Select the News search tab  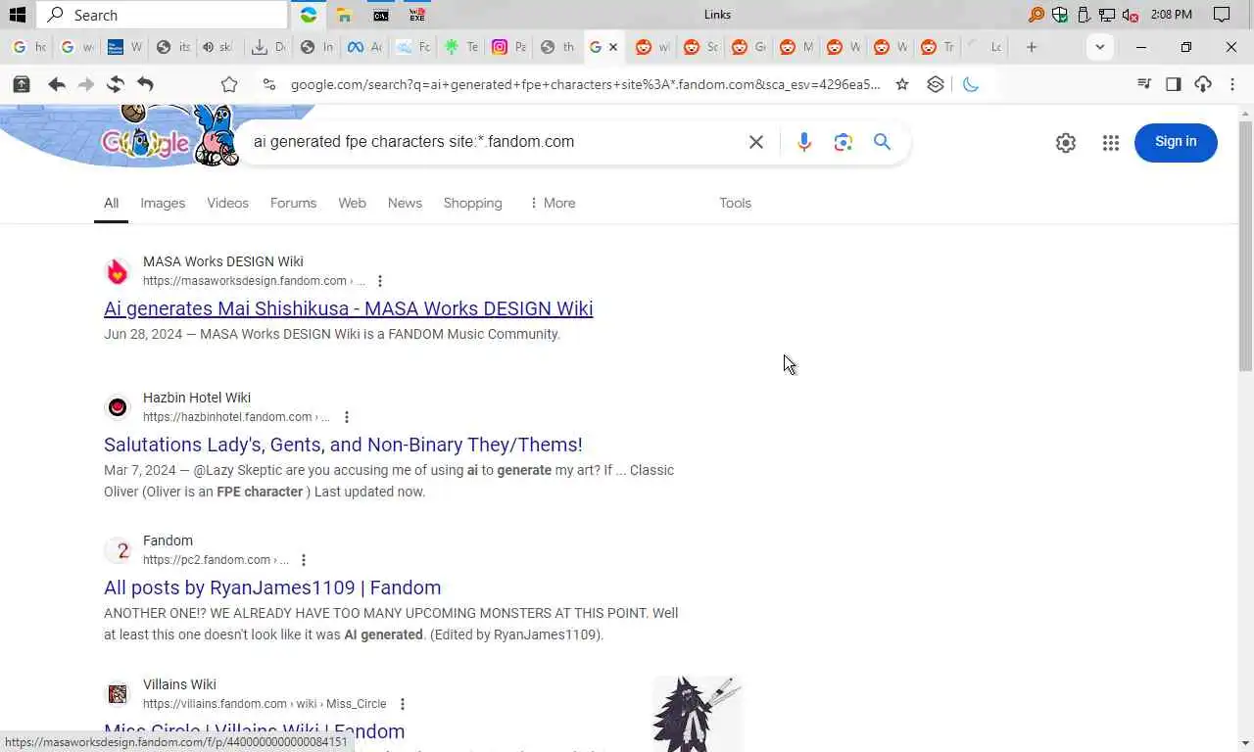[405, 203]
